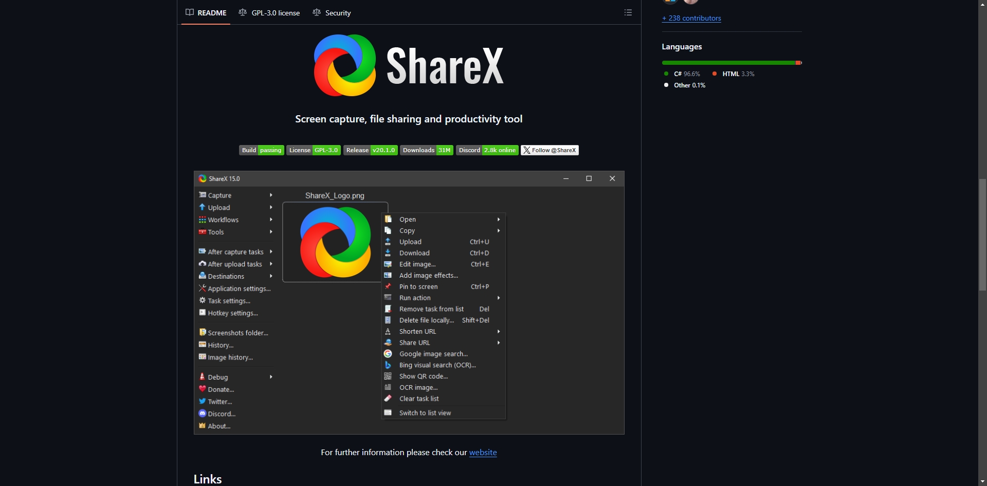Expand the After upload tasks arrow
The width and height of the screenshot is (987, 486).
coord(271,264)
